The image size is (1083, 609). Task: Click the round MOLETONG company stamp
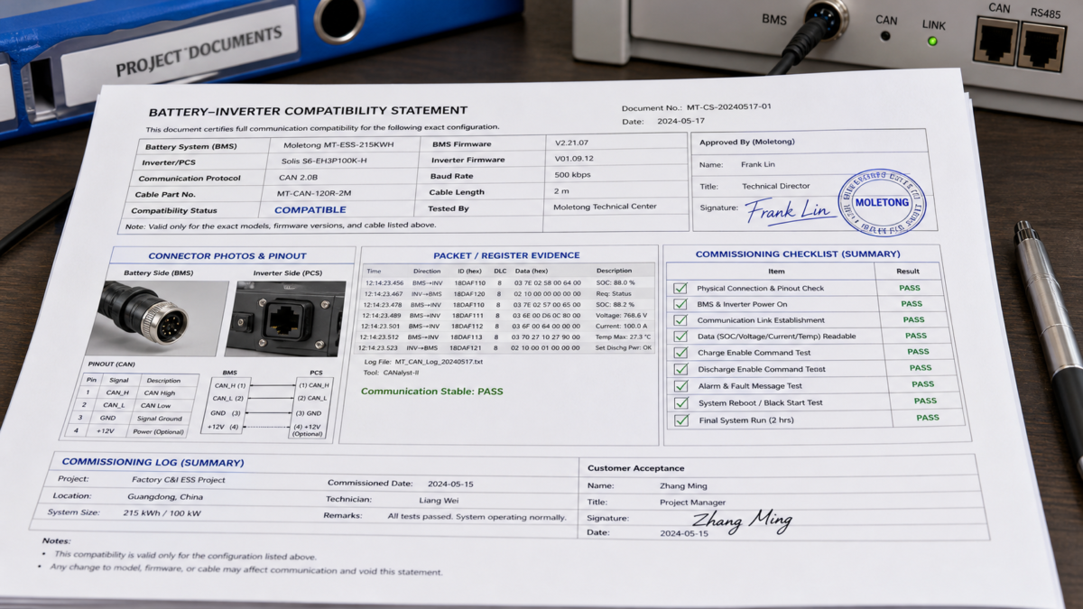881,204
